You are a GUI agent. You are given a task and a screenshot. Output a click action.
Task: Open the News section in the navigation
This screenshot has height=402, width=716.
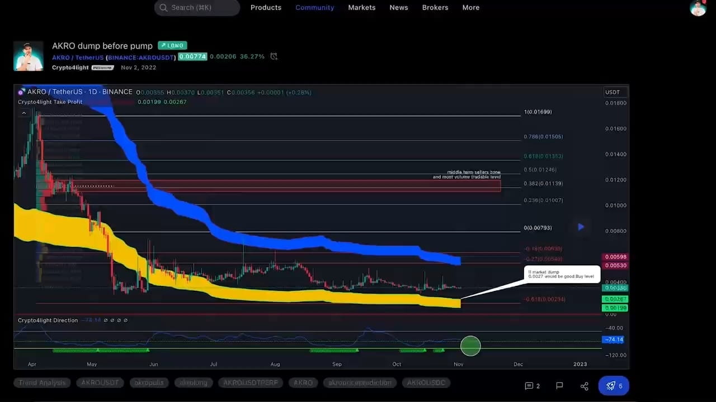pos(398,7)
